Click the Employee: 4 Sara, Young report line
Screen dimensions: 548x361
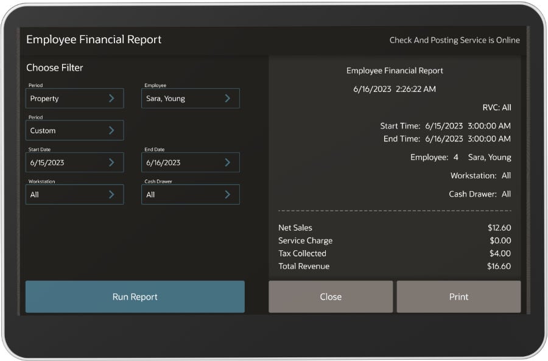tap(461, 157)
